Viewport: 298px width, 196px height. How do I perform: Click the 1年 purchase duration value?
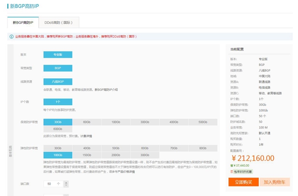(x=261, y=144)
